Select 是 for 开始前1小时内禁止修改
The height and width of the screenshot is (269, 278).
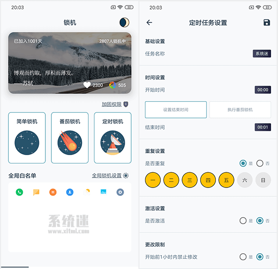click(x=243, y=257)
